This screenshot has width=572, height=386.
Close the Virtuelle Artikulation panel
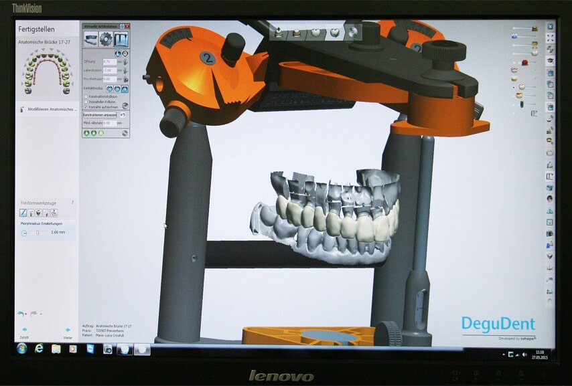pos(127,26)
